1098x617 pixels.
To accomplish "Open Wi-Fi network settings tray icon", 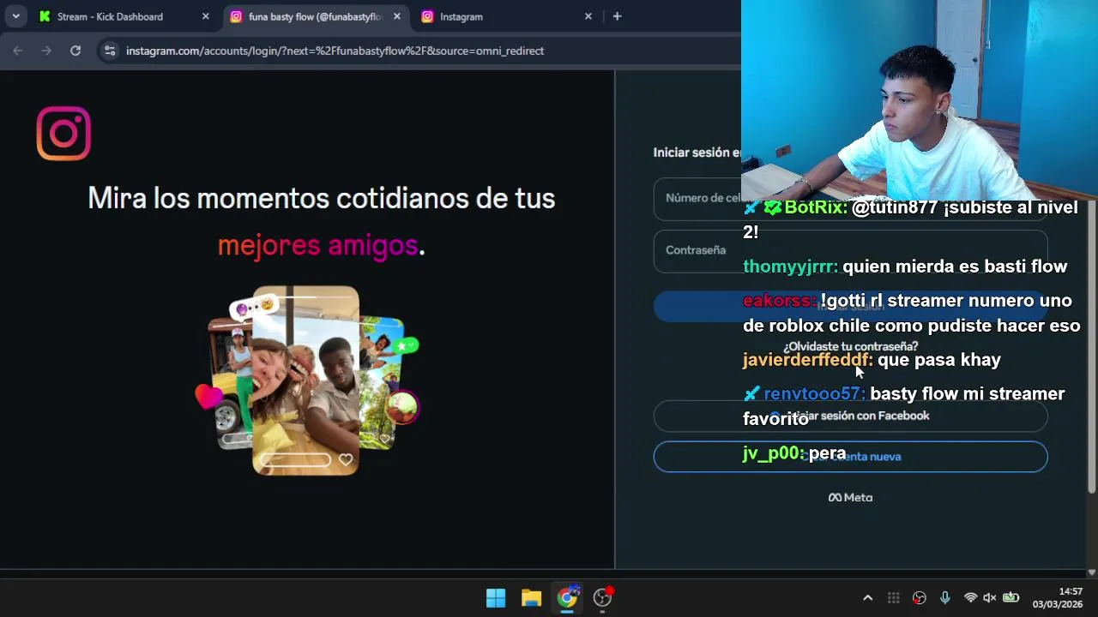I will 970,598.
